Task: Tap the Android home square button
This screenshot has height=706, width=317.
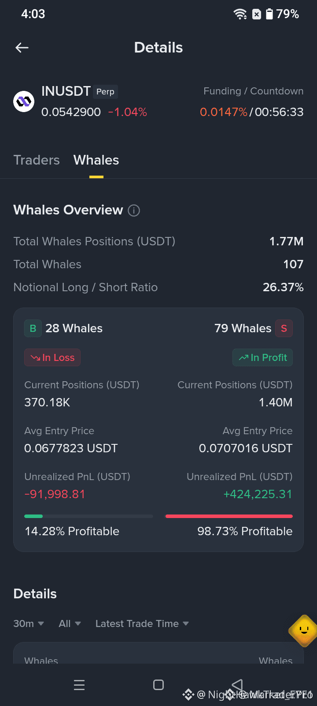Action: pyautogui.click(x=158, y=685)
